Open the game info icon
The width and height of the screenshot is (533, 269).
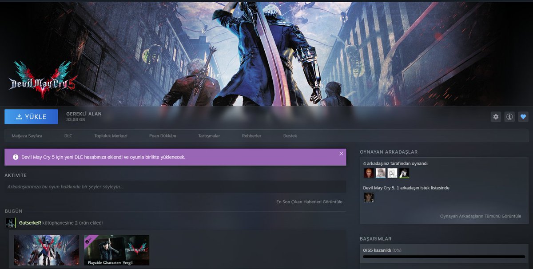[509, 117]
